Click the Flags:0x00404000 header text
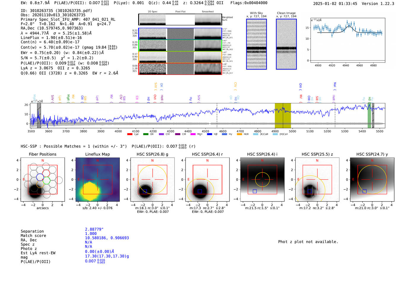Screen dimensions: 415x282 pyautogui.click(x=249, y=3)
